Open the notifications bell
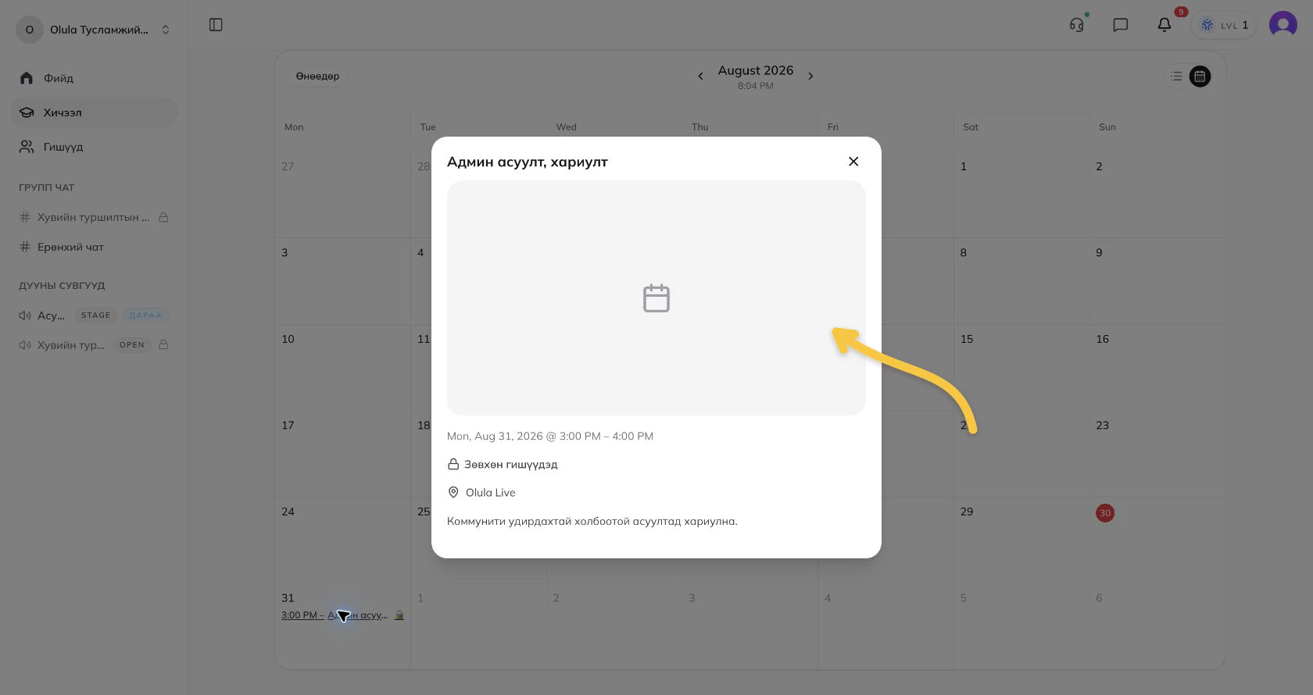This screenshot has width=1313, height=695. (x=1165, y=25)
